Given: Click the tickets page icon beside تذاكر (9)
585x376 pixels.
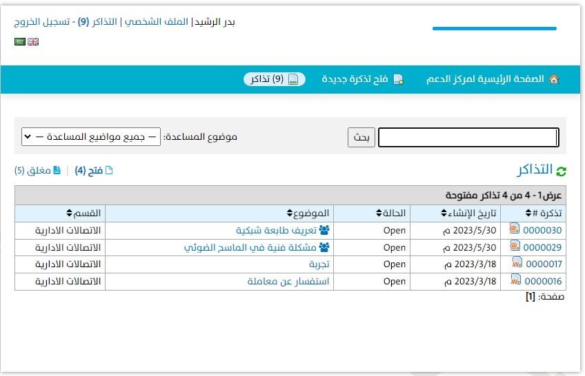Looking at the screenshot, I should tap(294, 79).
